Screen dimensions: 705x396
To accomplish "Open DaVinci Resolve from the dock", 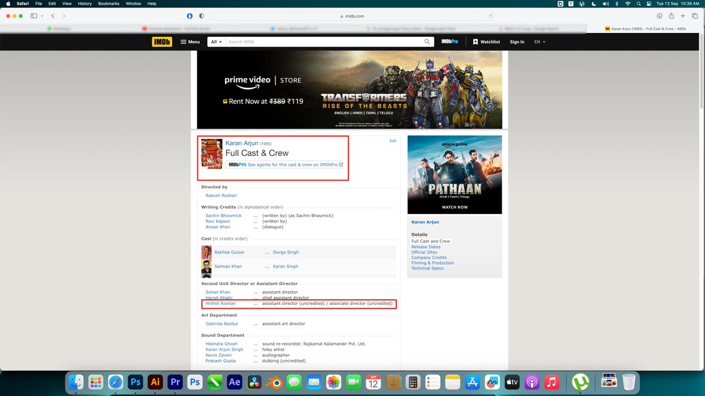I will pyautogui.click(x=254, y=382).
